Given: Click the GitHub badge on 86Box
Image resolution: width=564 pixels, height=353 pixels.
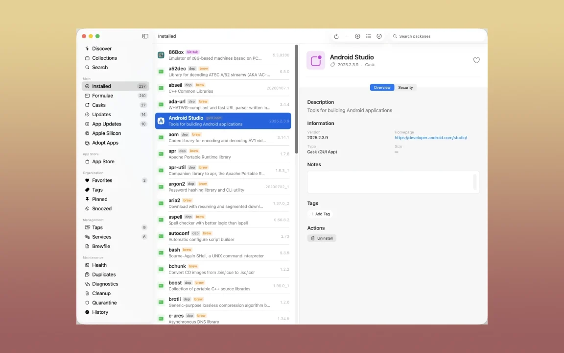Looking at the screenshot, I should (x=192, y=52).
